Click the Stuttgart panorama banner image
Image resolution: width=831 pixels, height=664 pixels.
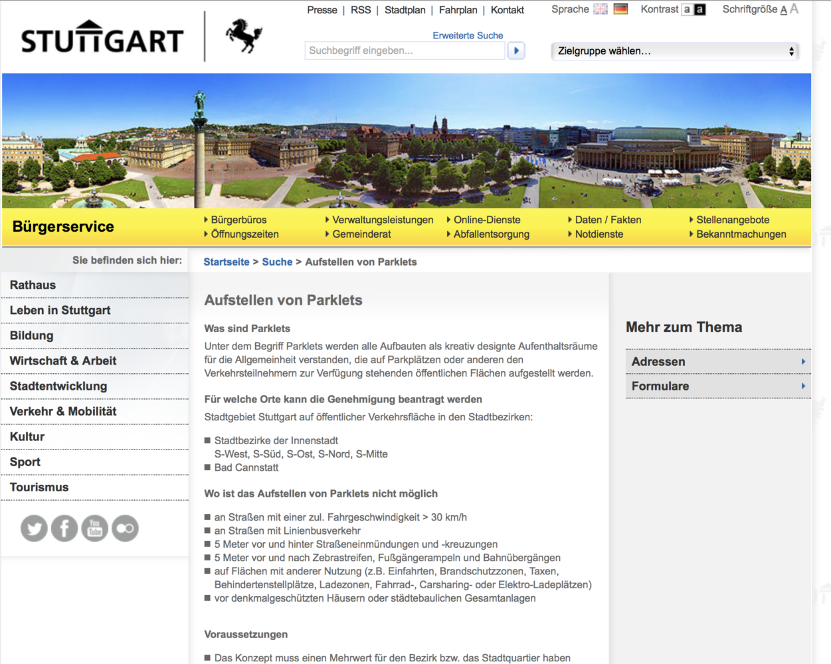[x=407, y=141]
